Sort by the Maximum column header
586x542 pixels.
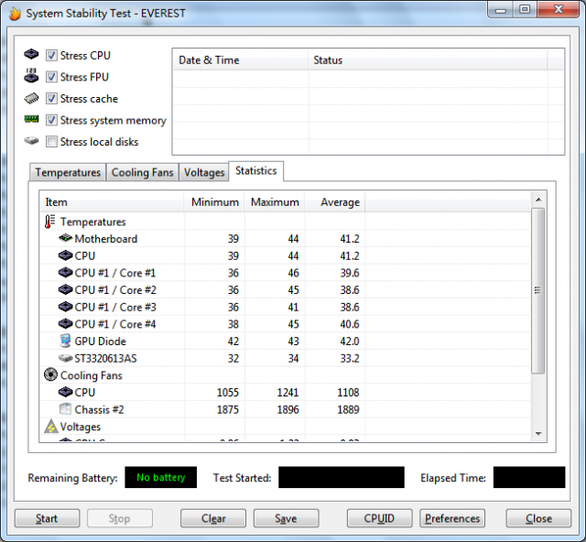pos(275,202)
